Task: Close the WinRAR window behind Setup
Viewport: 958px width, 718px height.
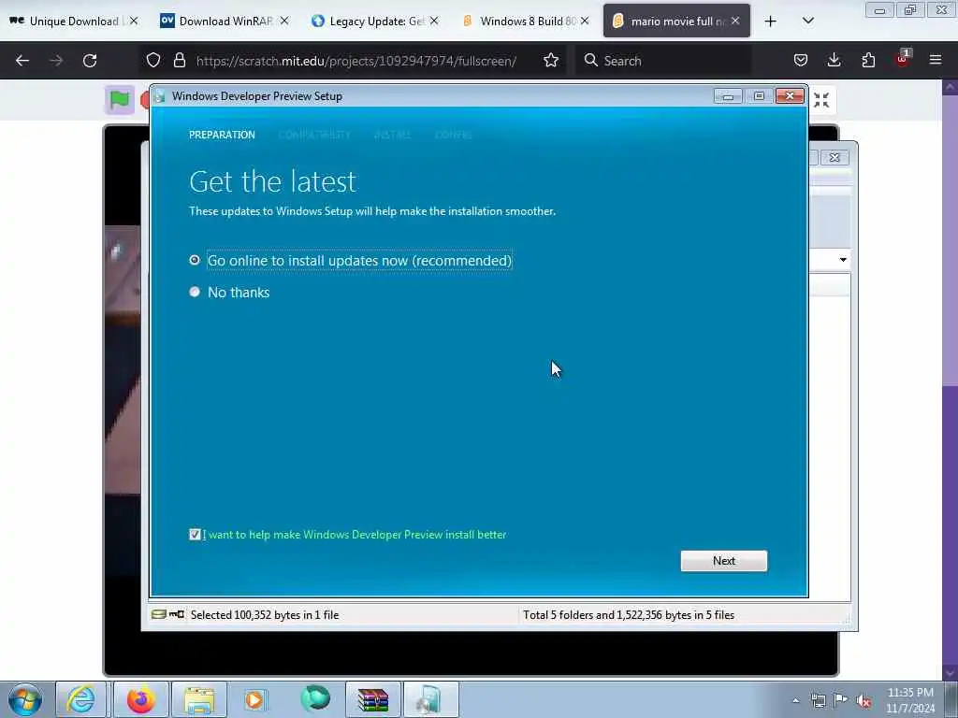Action: coord(834,157)
